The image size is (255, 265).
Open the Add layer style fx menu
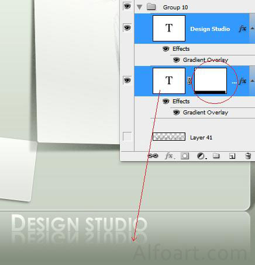click(170, 156)
